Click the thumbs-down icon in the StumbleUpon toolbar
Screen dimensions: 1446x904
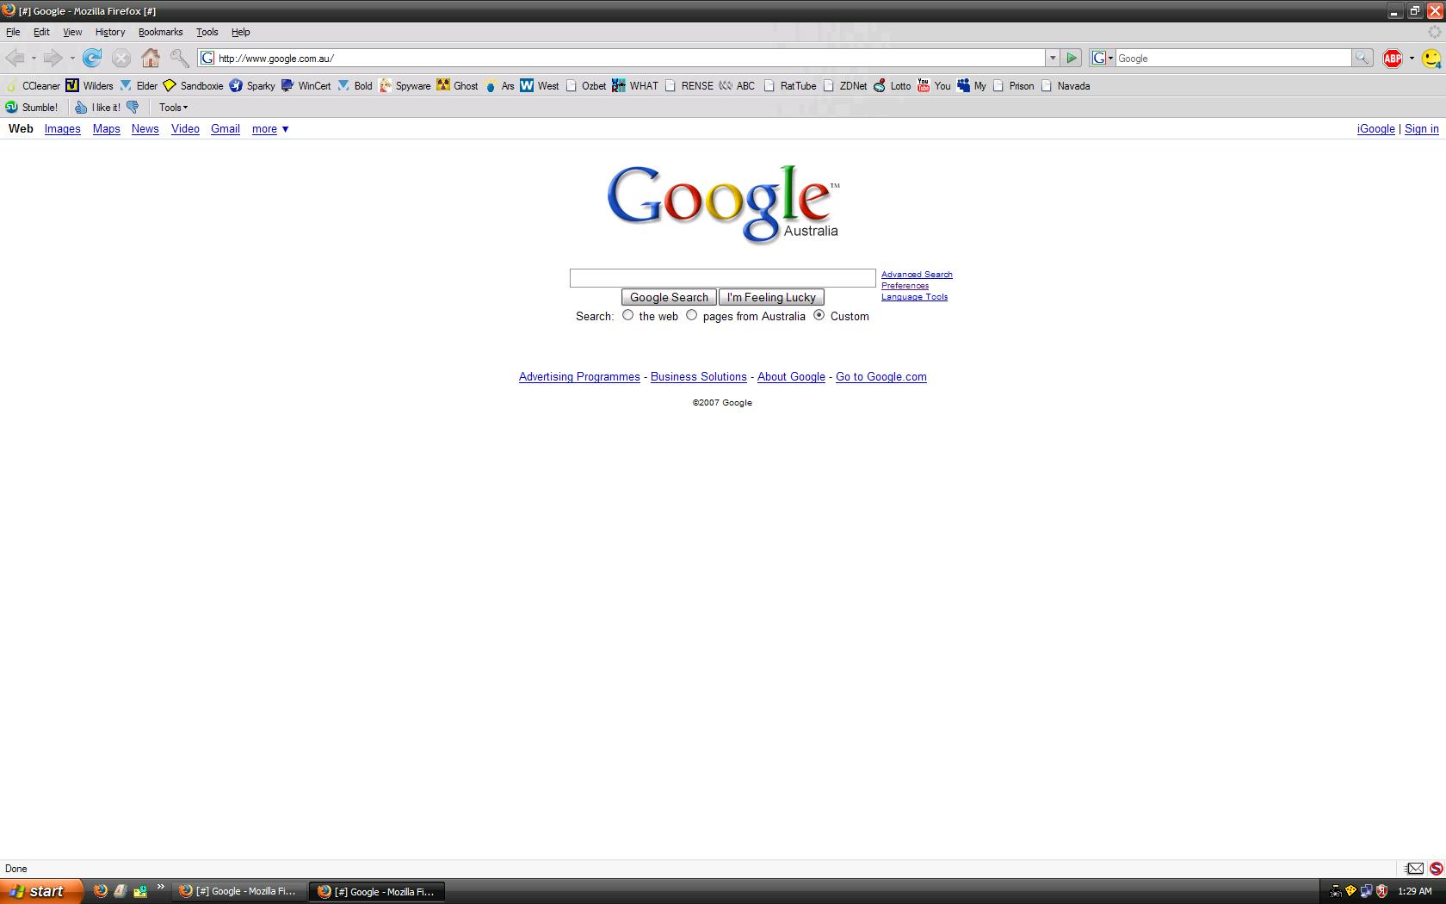(133, 108)
